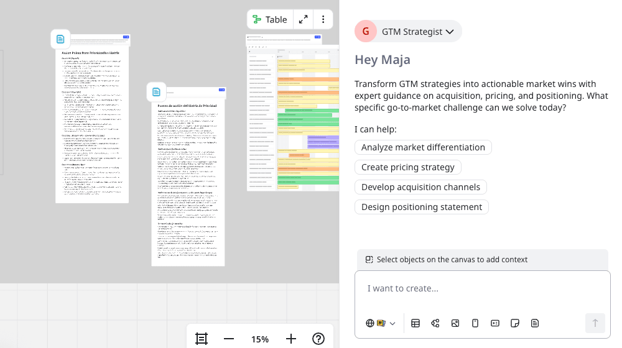Click the Action Points document icon badge
Image resolution: width=622 pixels, height=348 pixels.
click(x=60, y=39)
